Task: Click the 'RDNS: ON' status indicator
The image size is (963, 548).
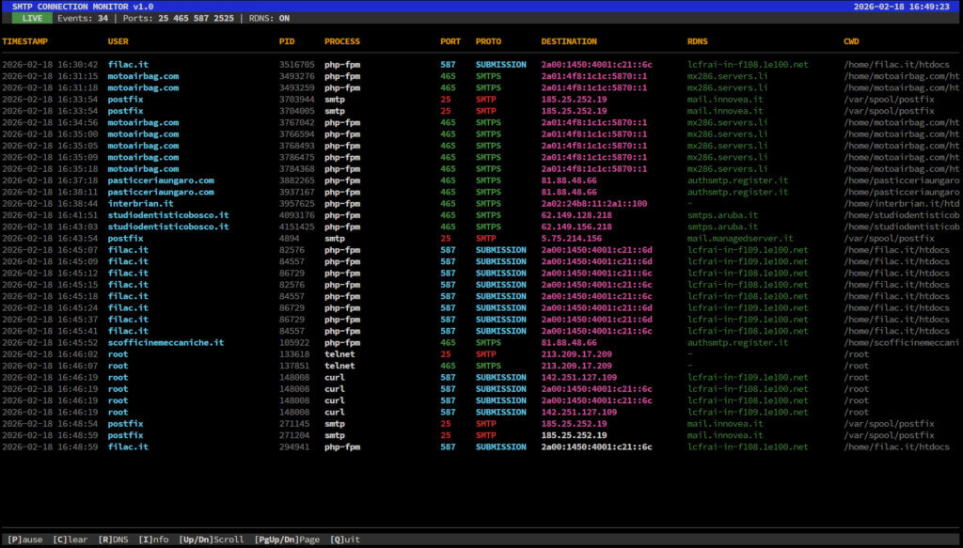Action: click(269, 19)
